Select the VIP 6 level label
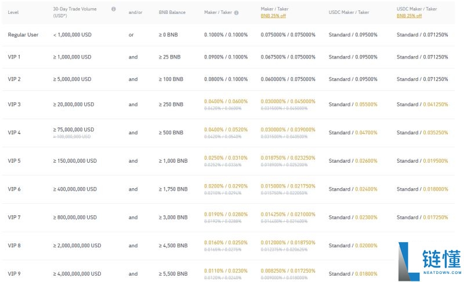This screenshot has height=282, width=464. (x=14, y=189)
